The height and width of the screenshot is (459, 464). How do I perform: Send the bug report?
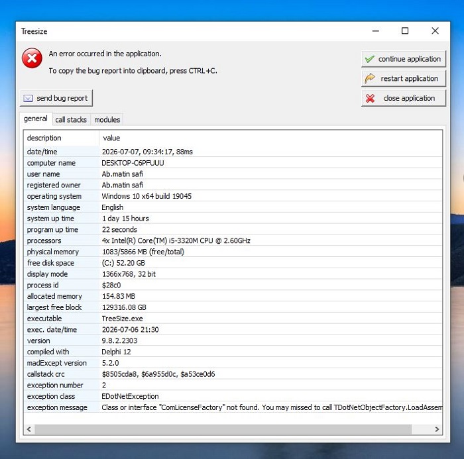coord(56,98)
